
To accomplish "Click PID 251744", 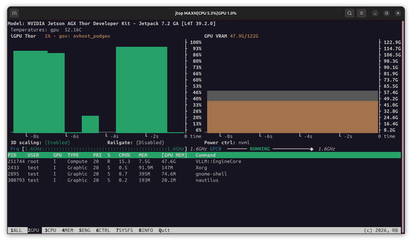I will [16, 162].
